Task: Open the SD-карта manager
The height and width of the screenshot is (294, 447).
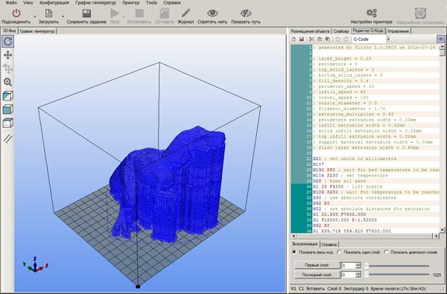Action: click(165, 13)
